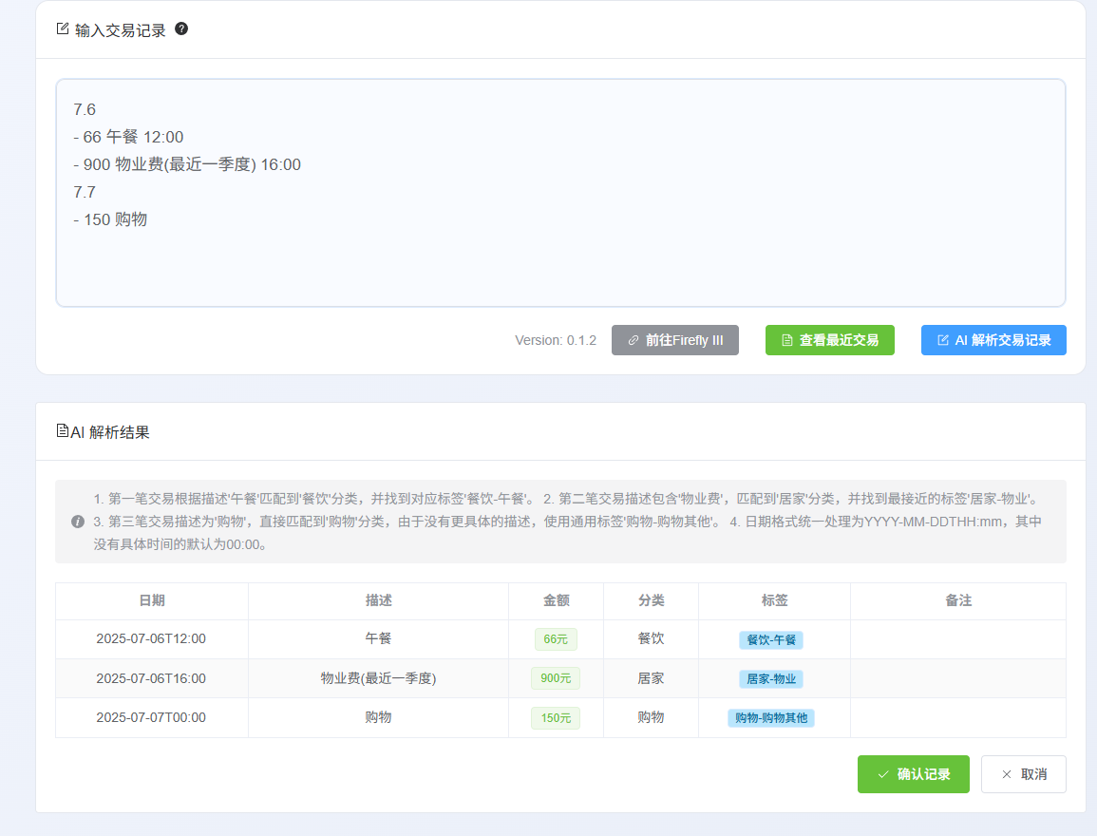Cancel with 取消 button

[1024, 773]
